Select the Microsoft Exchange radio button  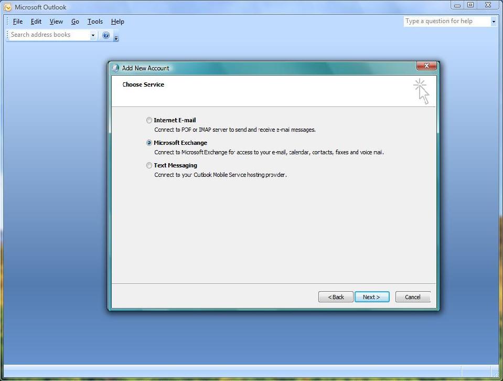point(149,143)
